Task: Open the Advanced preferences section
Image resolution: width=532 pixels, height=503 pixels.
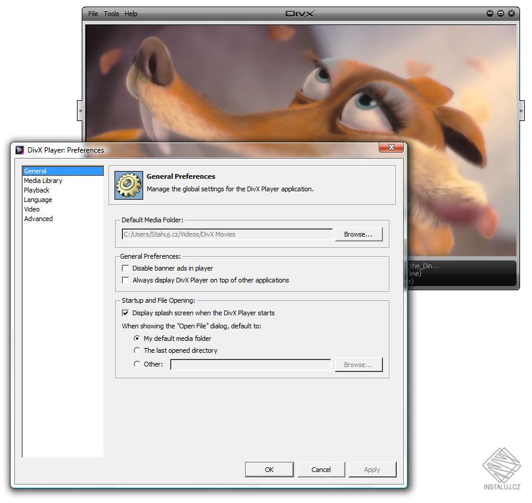Action: (38, 219)
